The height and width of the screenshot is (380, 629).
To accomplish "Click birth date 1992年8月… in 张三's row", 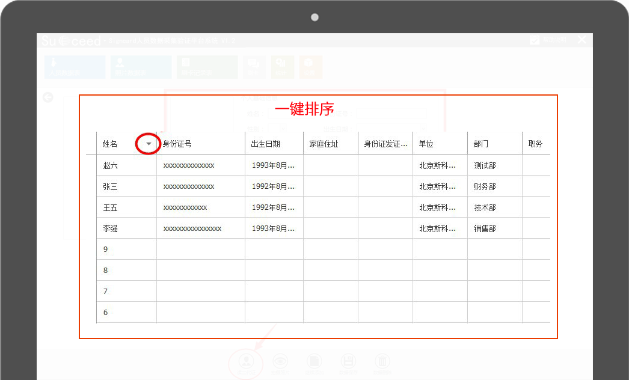I will point(273,186).
